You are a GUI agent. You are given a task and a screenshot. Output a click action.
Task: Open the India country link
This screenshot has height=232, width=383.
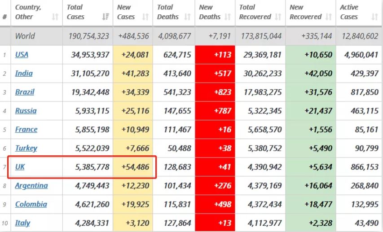coord(24,73)
